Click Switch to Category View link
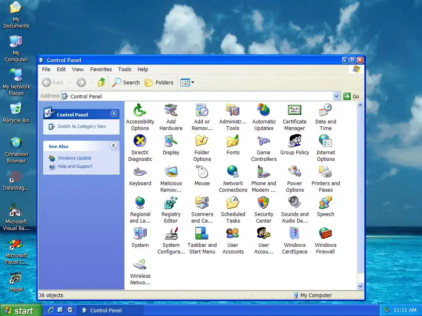 click(x=82, y=126)
